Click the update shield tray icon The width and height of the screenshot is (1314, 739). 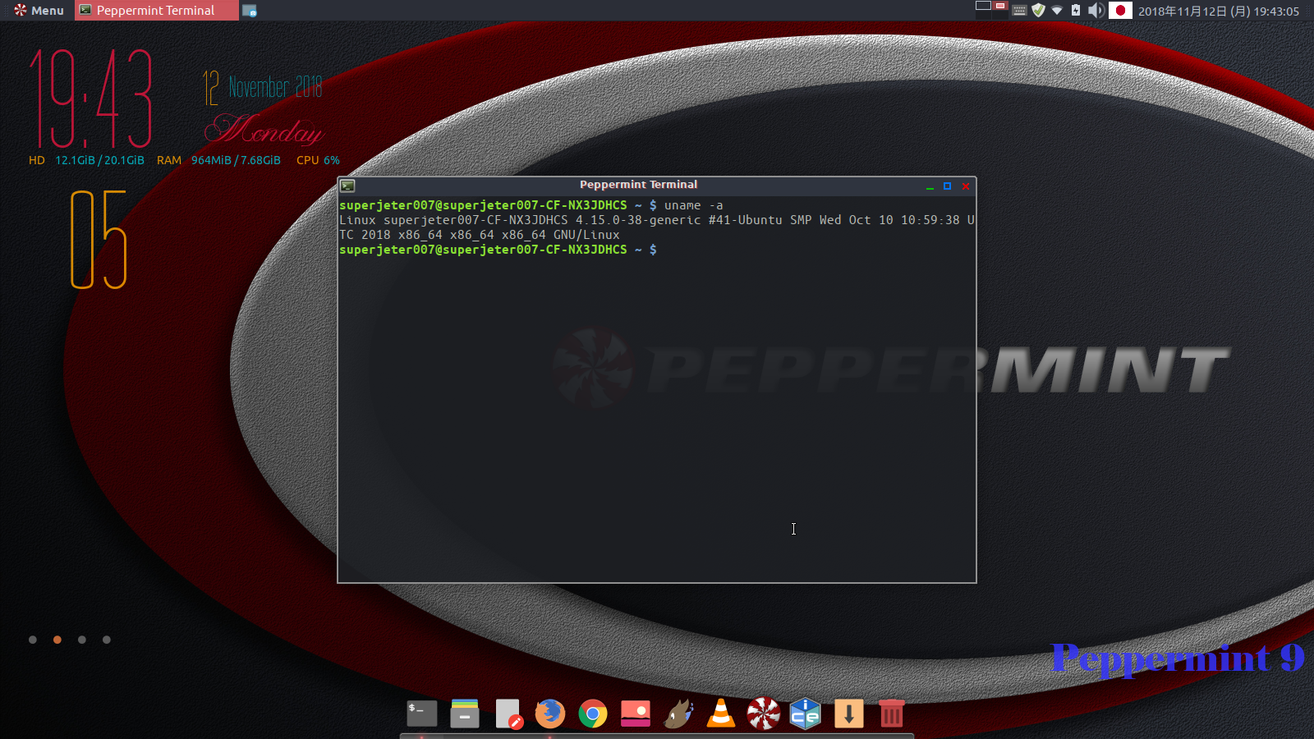pyautogui.click(x=1038, y=11)
